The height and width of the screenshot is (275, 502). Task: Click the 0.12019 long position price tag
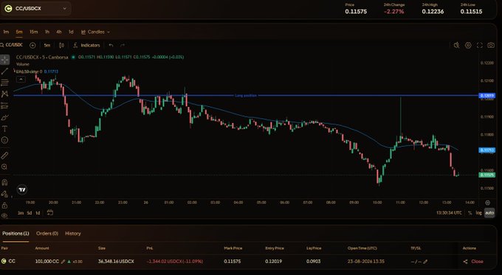pos(486,96)
